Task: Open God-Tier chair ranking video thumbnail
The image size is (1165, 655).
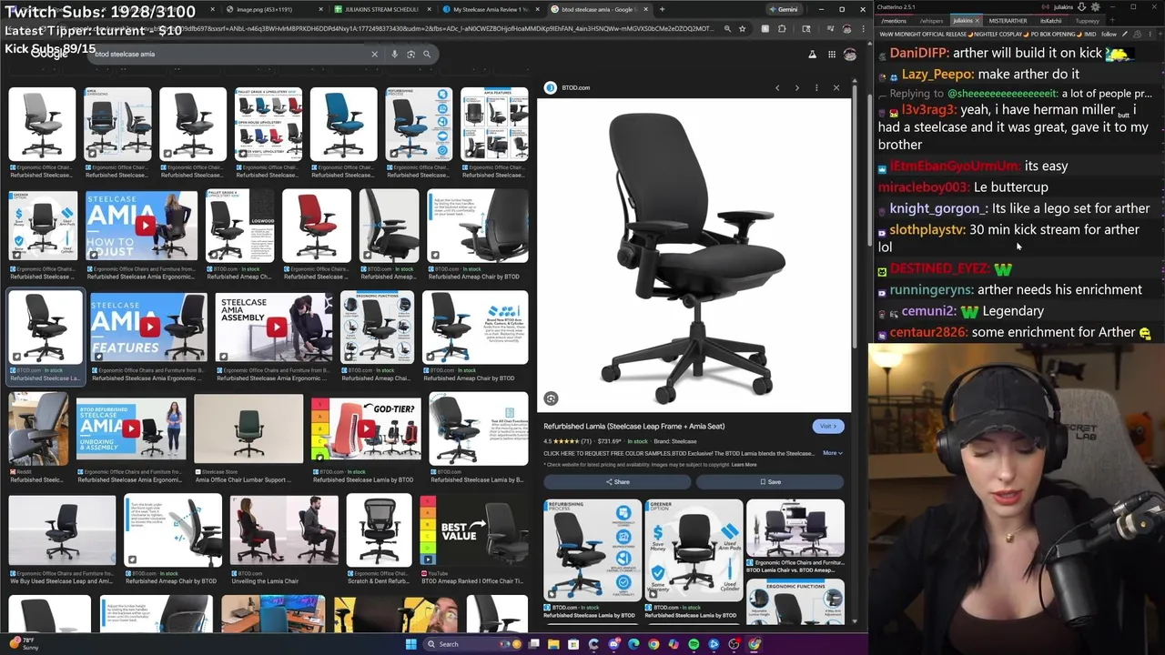Action: point(366,429)
